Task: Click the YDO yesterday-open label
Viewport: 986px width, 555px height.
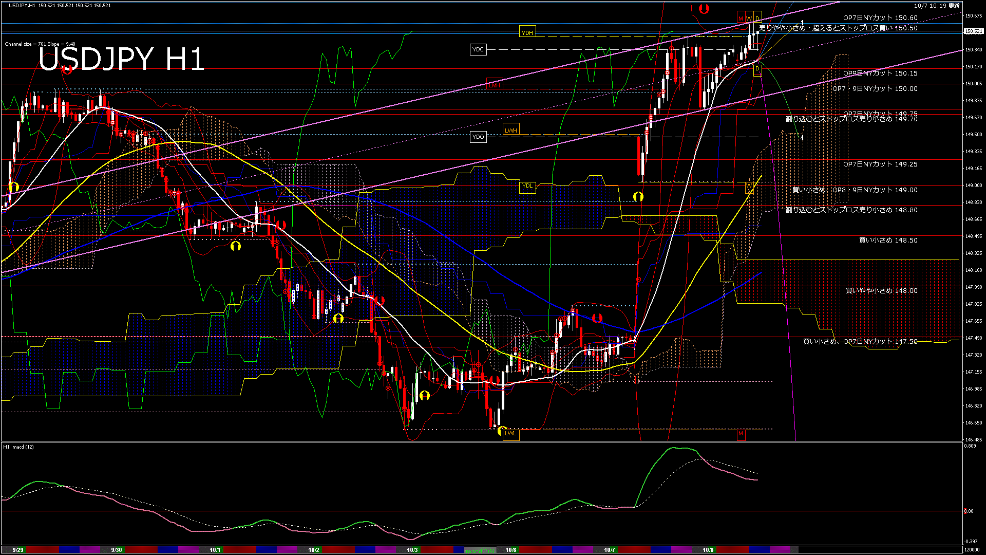Action: point(478,137)
